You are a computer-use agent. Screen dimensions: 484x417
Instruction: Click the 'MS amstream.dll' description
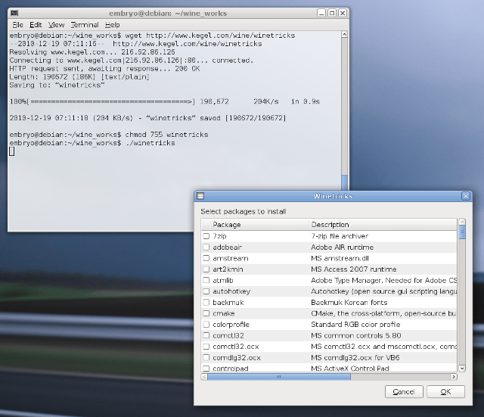pos(340,258)
